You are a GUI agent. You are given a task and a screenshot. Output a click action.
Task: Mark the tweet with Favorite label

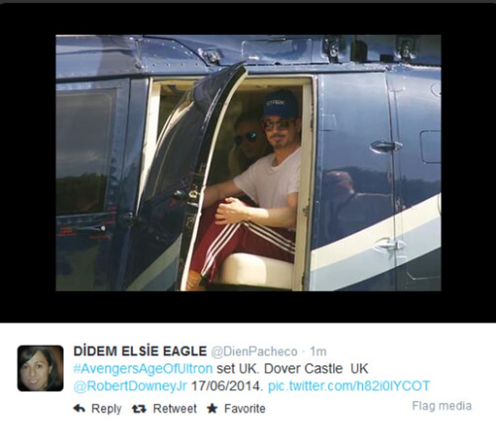(245, 409)
